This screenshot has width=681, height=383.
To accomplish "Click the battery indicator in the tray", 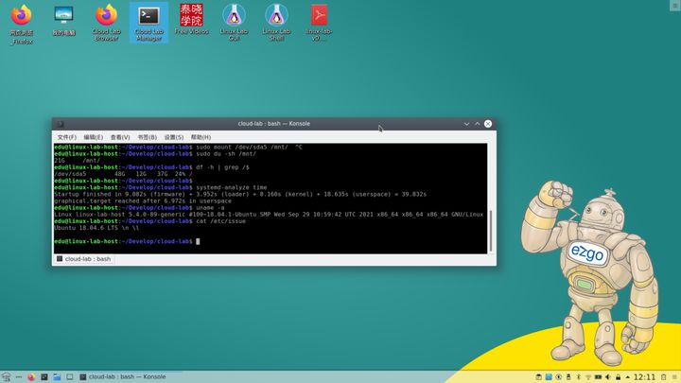I will tap(598, 377).
